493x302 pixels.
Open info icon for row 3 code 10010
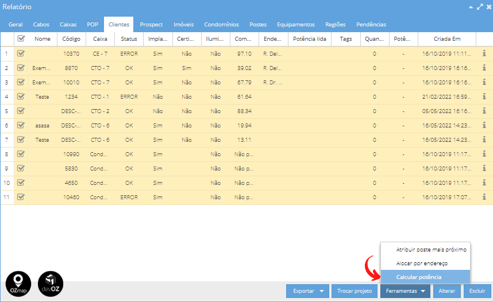484,82
